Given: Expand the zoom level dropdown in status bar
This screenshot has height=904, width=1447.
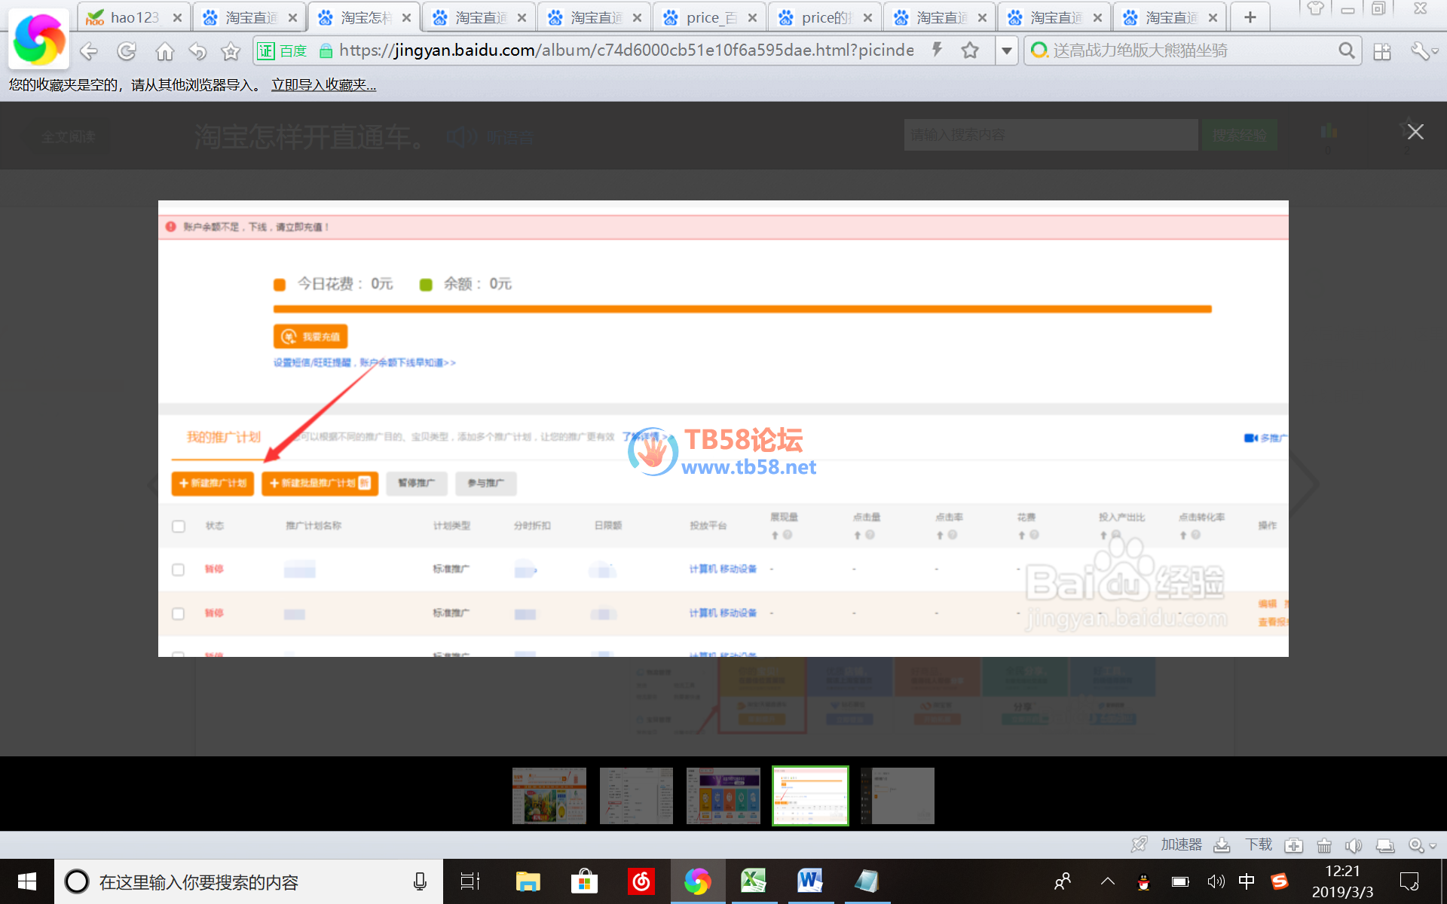Looking at the screenshot, I should tap(1433, 846).
